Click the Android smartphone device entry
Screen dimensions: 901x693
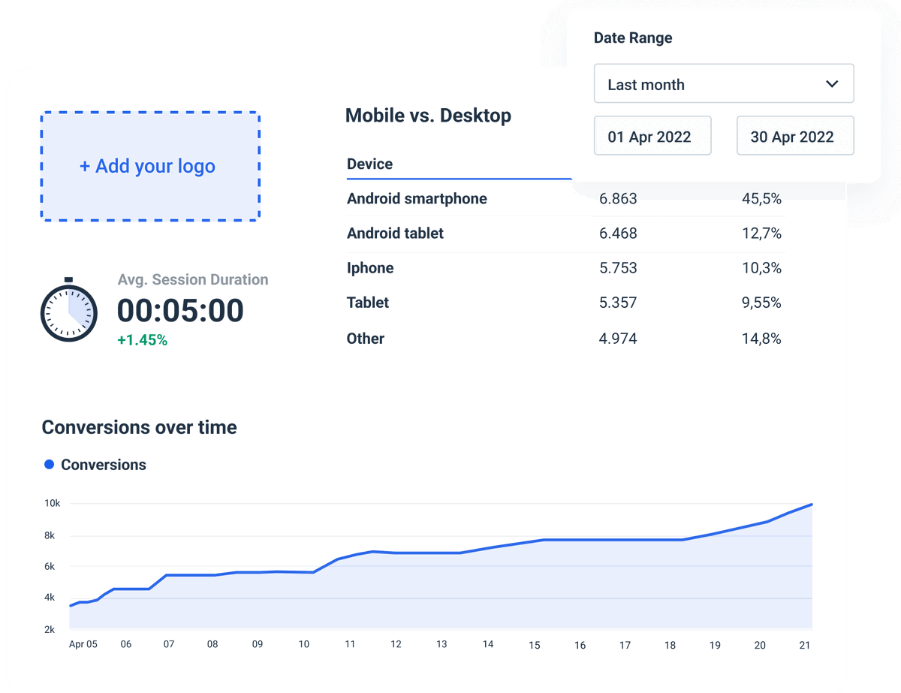tap(416, 198)
